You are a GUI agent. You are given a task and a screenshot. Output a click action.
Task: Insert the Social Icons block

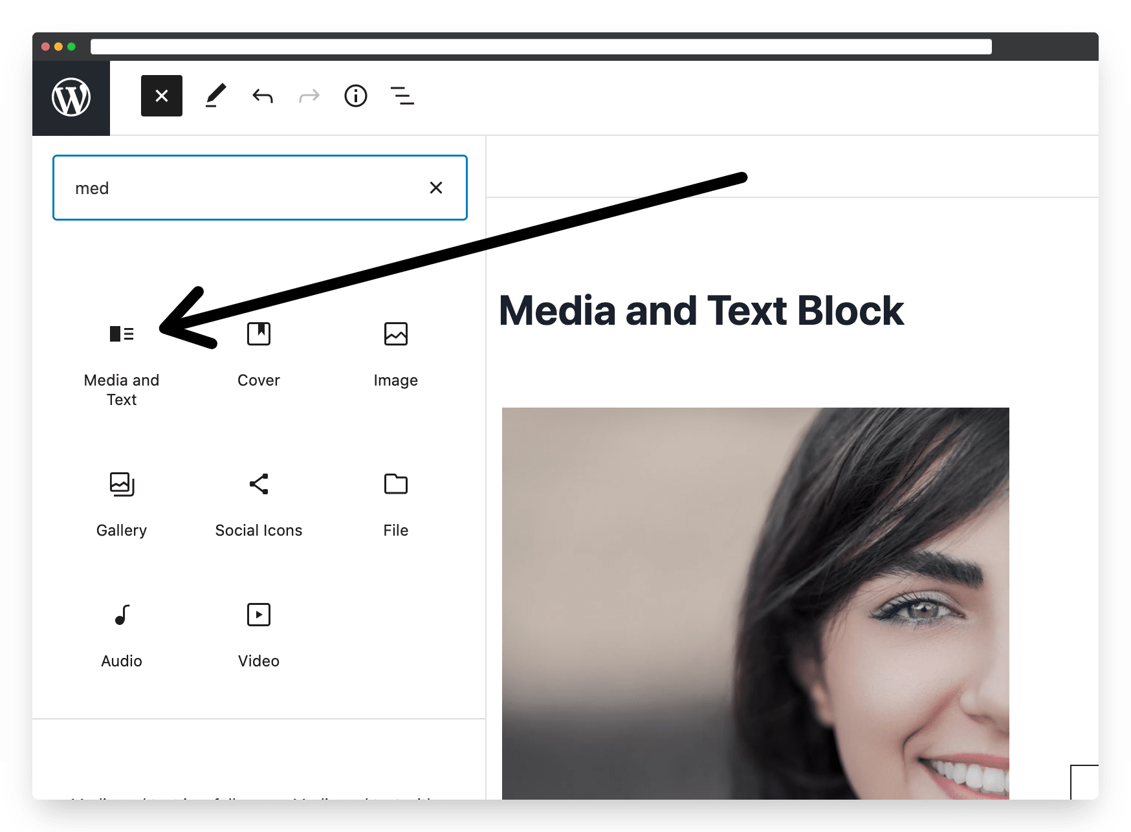coord(259,505)
